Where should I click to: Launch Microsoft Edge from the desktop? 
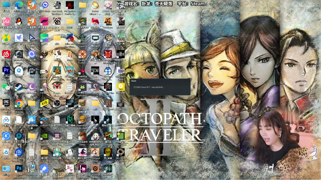19,5
